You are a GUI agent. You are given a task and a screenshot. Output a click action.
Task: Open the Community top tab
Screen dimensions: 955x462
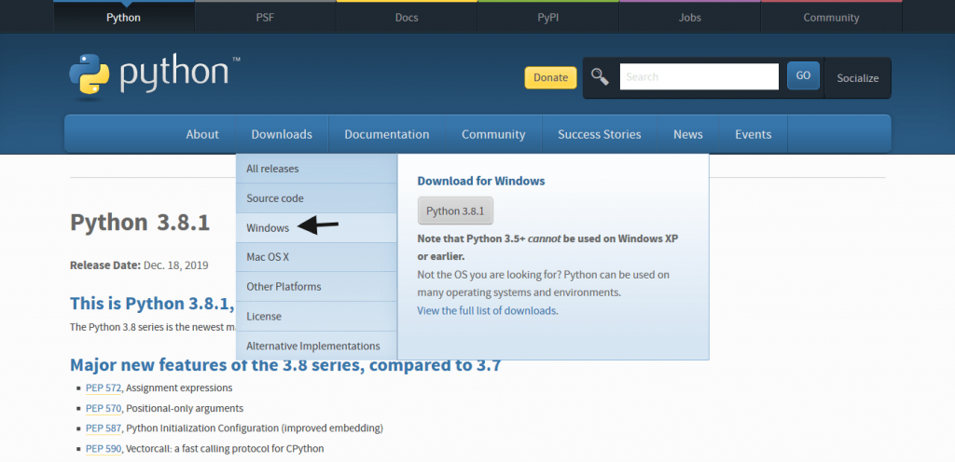click(831, 17)
